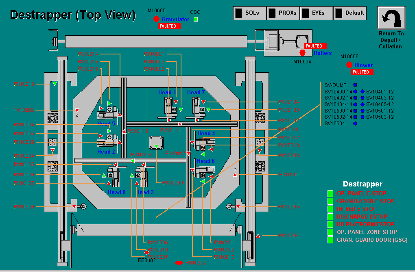Toggle the EYEs display button
Screen dimensions: 415x273
[316, 13]
